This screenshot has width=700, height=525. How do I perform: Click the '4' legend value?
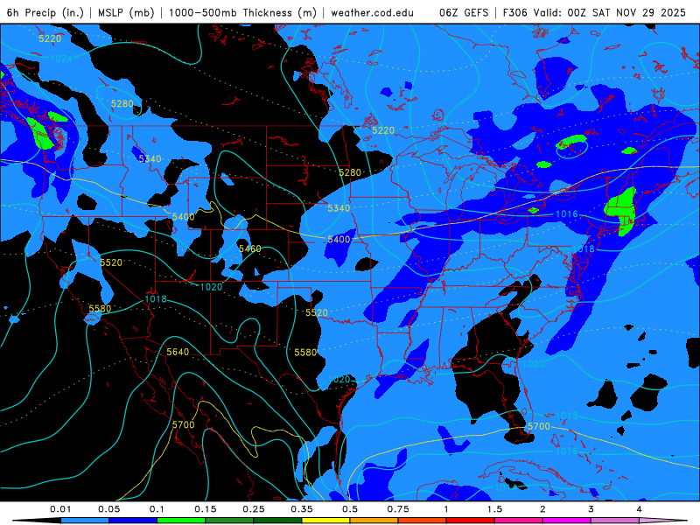tap(640, 509)
